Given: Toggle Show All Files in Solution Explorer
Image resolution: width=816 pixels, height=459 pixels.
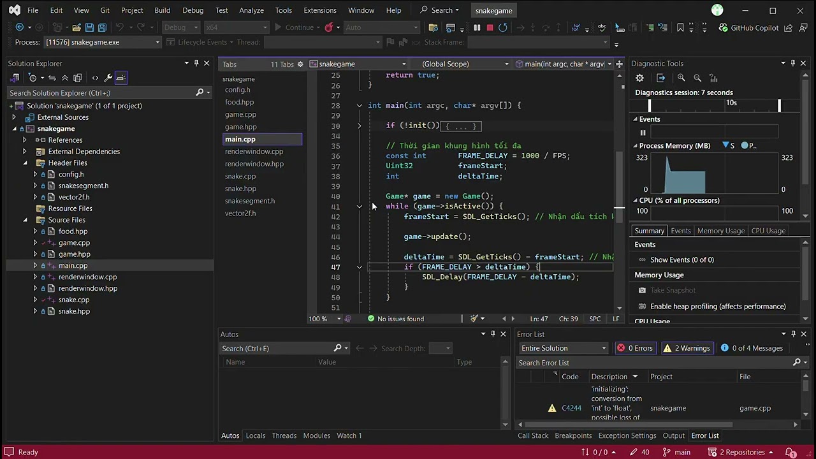Looking at the screenshot, I should tap(78, 78).
